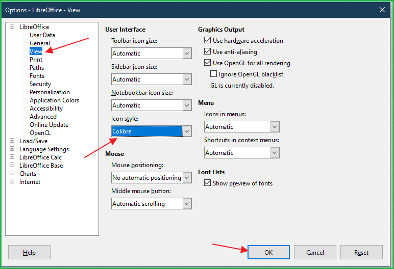Image resolution: width=394 pixels, height=269 pixels.
Task: Select the Advanced options entry
Action: coord(43,117)
